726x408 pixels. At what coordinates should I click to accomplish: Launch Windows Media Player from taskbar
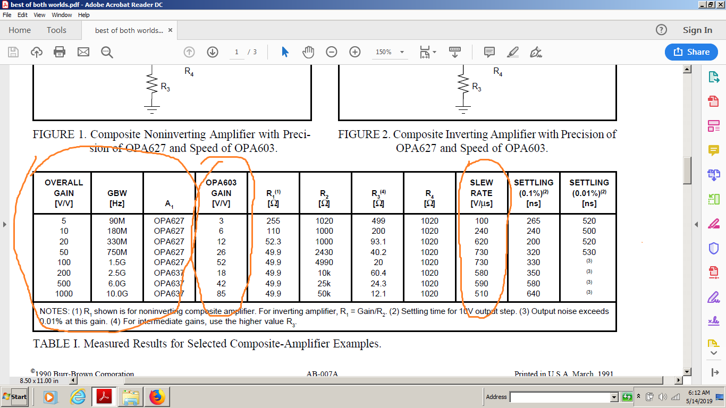(49, 397)
